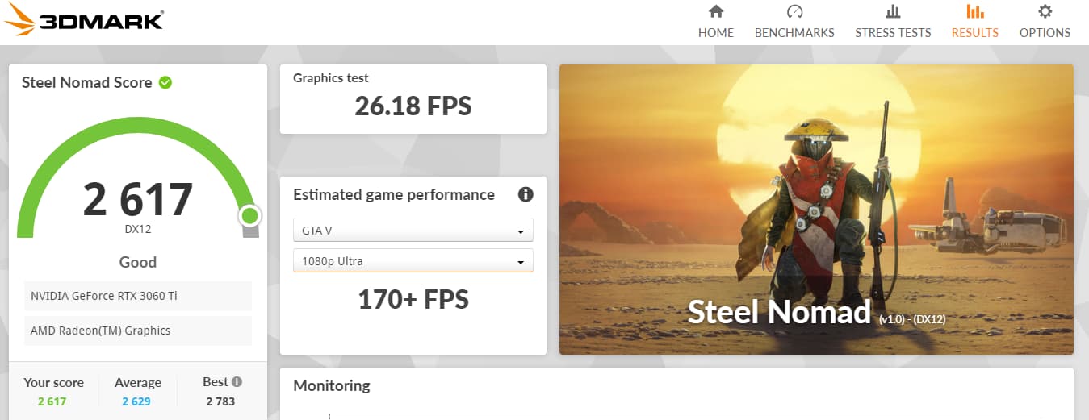This screenshot has width=1089, height=420.
Task: Click the Steel Nomad banner image
Action: pyautogui.click(x=816, y=210)
